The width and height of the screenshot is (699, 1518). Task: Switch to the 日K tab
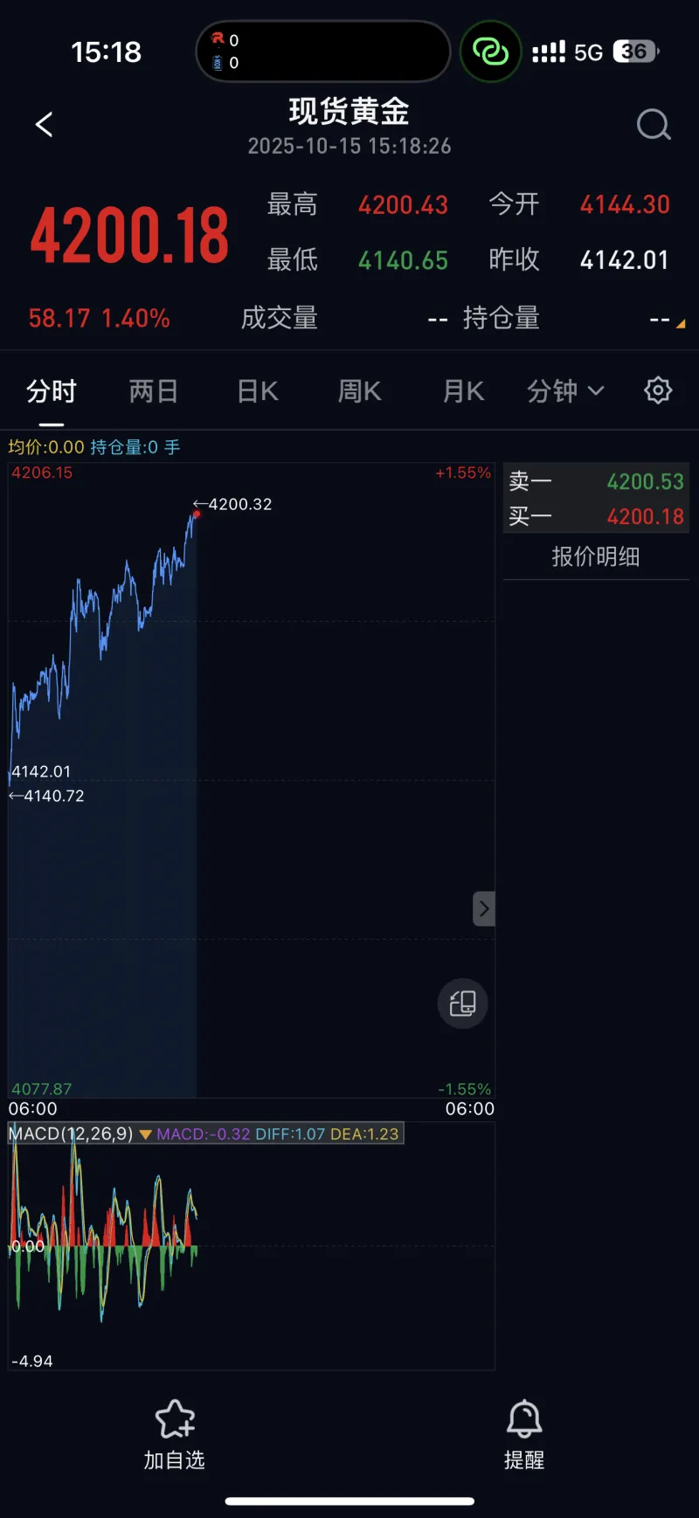(258, 391)
